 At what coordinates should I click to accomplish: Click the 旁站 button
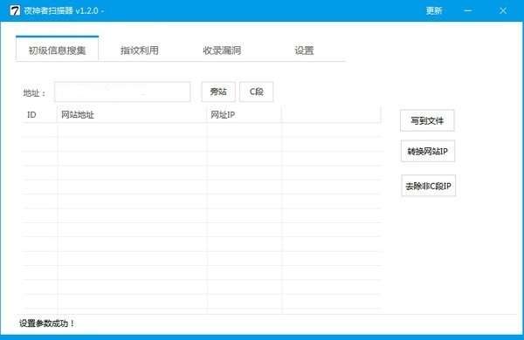218,92
